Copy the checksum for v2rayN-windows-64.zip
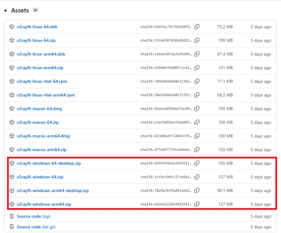The height and width of the screenshot is (233, 281). coord(197,177)
